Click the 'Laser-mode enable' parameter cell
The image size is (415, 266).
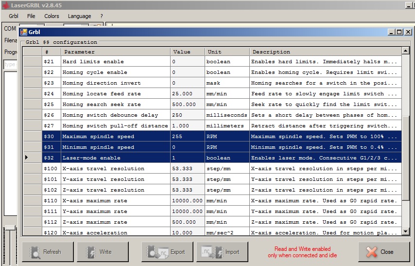pyautogui.click(x=116, y=158)
